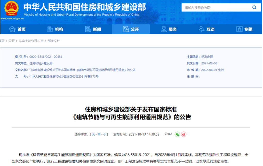Open the 公开 navigation tab
Screen dimensions: 263x166
pos(131,29)
